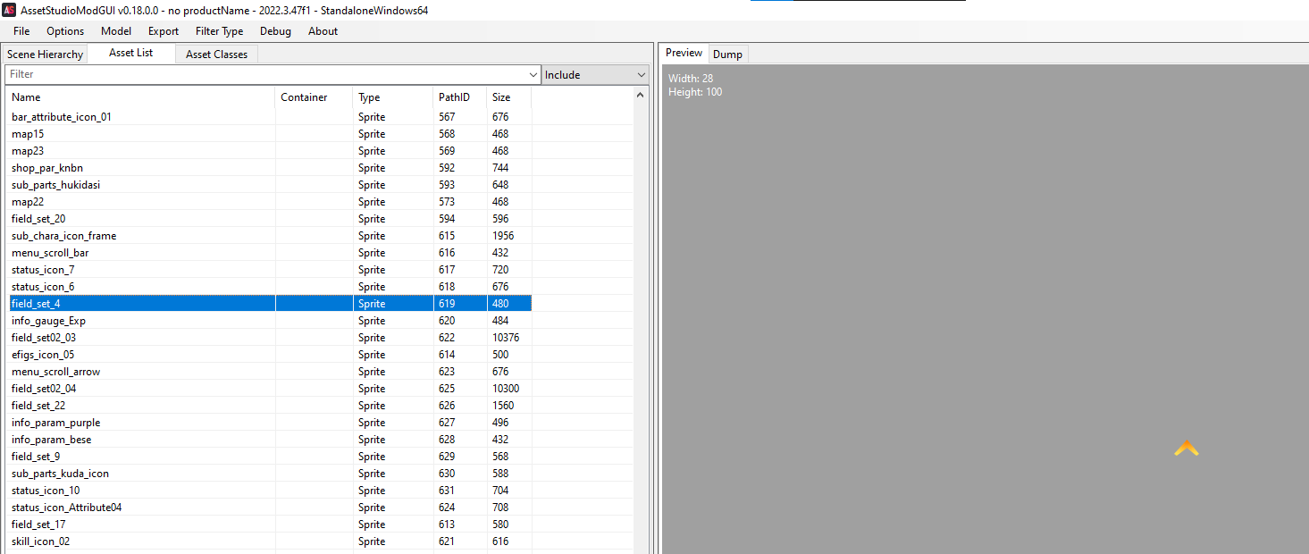Click the asset list scrollbar up arrow
The height and width of the screenshot is (554, 1309).
point(641,95)
